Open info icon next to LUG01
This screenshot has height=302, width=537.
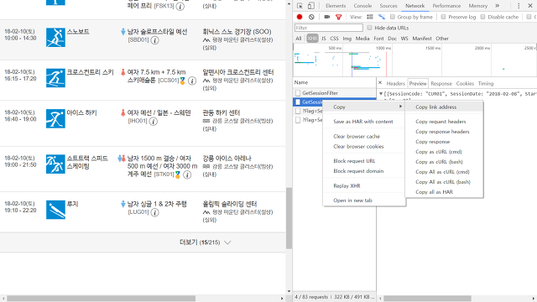(154, 212)
